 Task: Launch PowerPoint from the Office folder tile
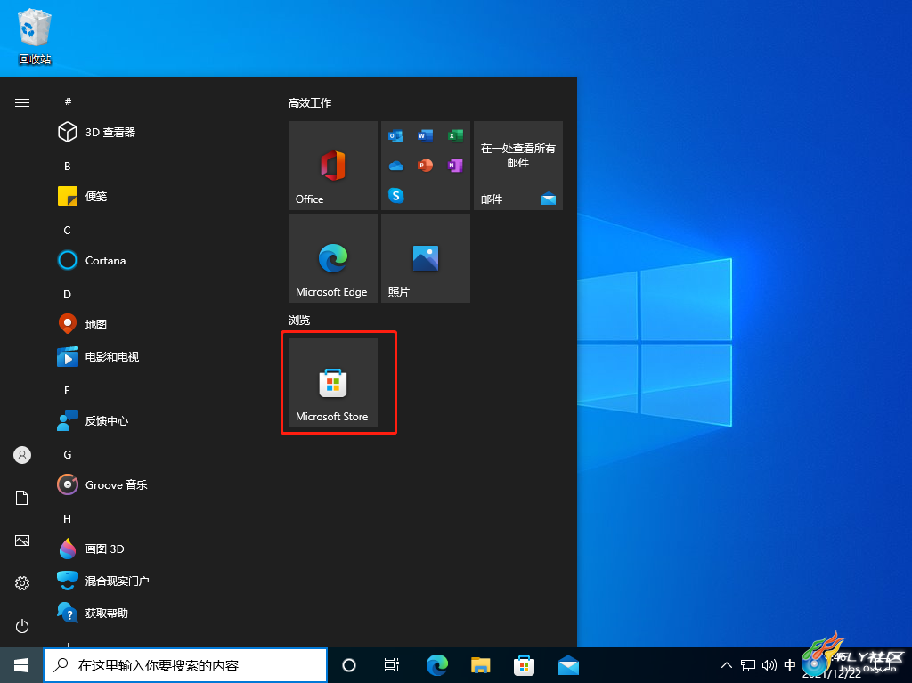425,166
